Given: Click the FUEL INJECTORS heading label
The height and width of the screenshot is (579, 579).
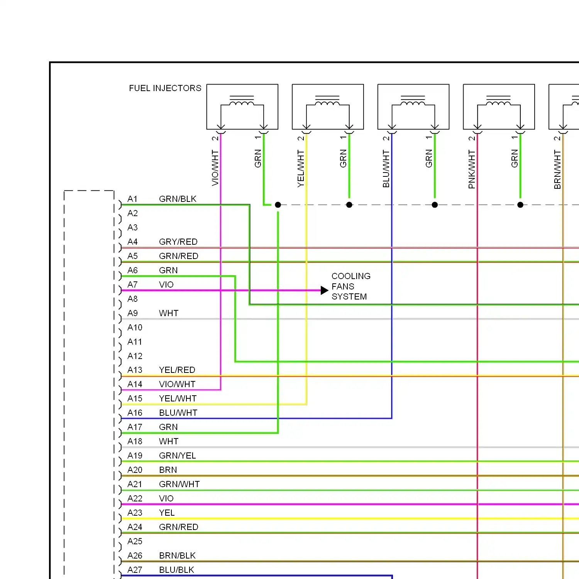Looking at the screenshot, I should 165,88.
